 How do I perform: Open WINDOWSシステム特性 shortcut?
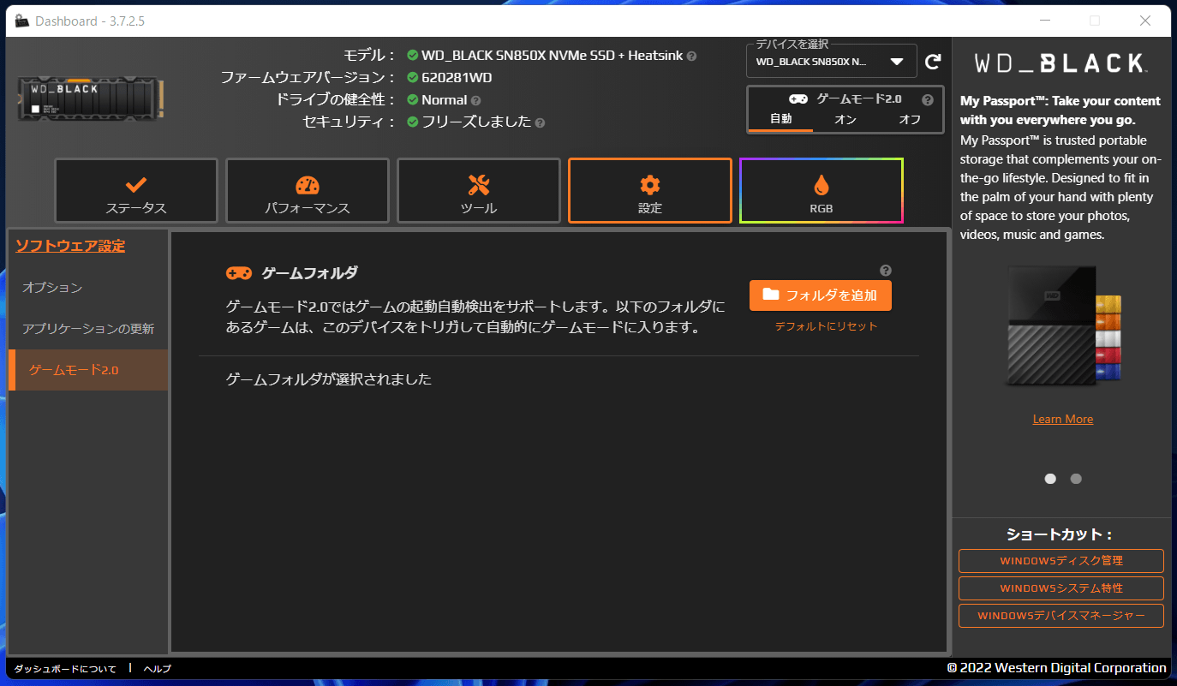point(1061,588)
